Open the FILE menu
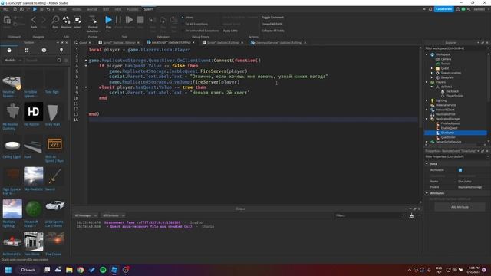This screenshot has width=491, height=276. 6,9
